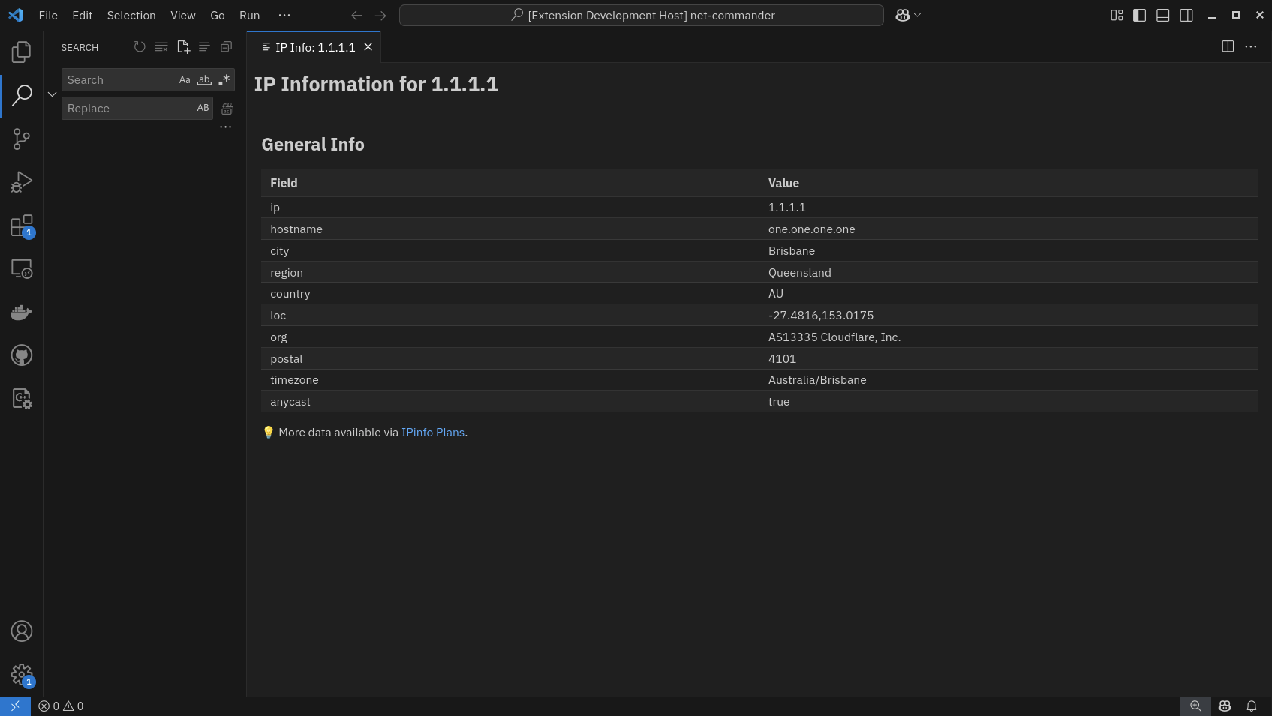Toggle Preserve Case in replace
The width and height of the screenshot is (1272, 716).
pyautogui.click(x=203, y=109)
